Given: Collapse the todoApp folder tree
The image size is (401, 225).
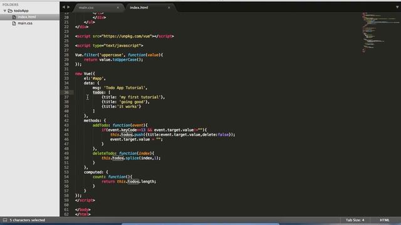Looking at the screenshot, I should point(5,11).
